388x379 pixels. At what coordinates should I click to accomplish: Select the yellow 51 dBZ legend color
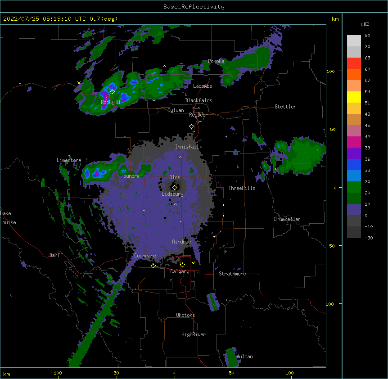(354, 97)
